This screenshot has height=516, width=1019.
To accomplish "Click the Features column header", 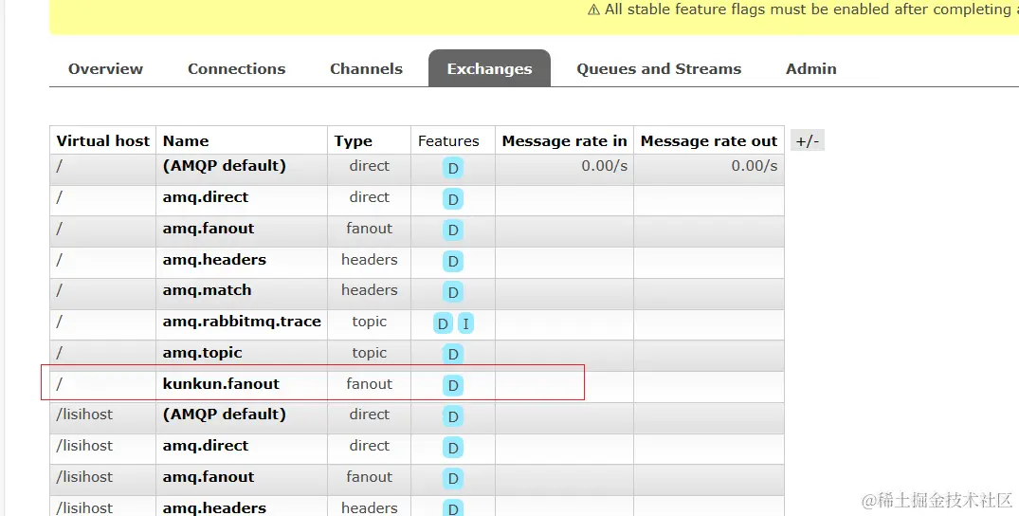I will coord(448,141).
